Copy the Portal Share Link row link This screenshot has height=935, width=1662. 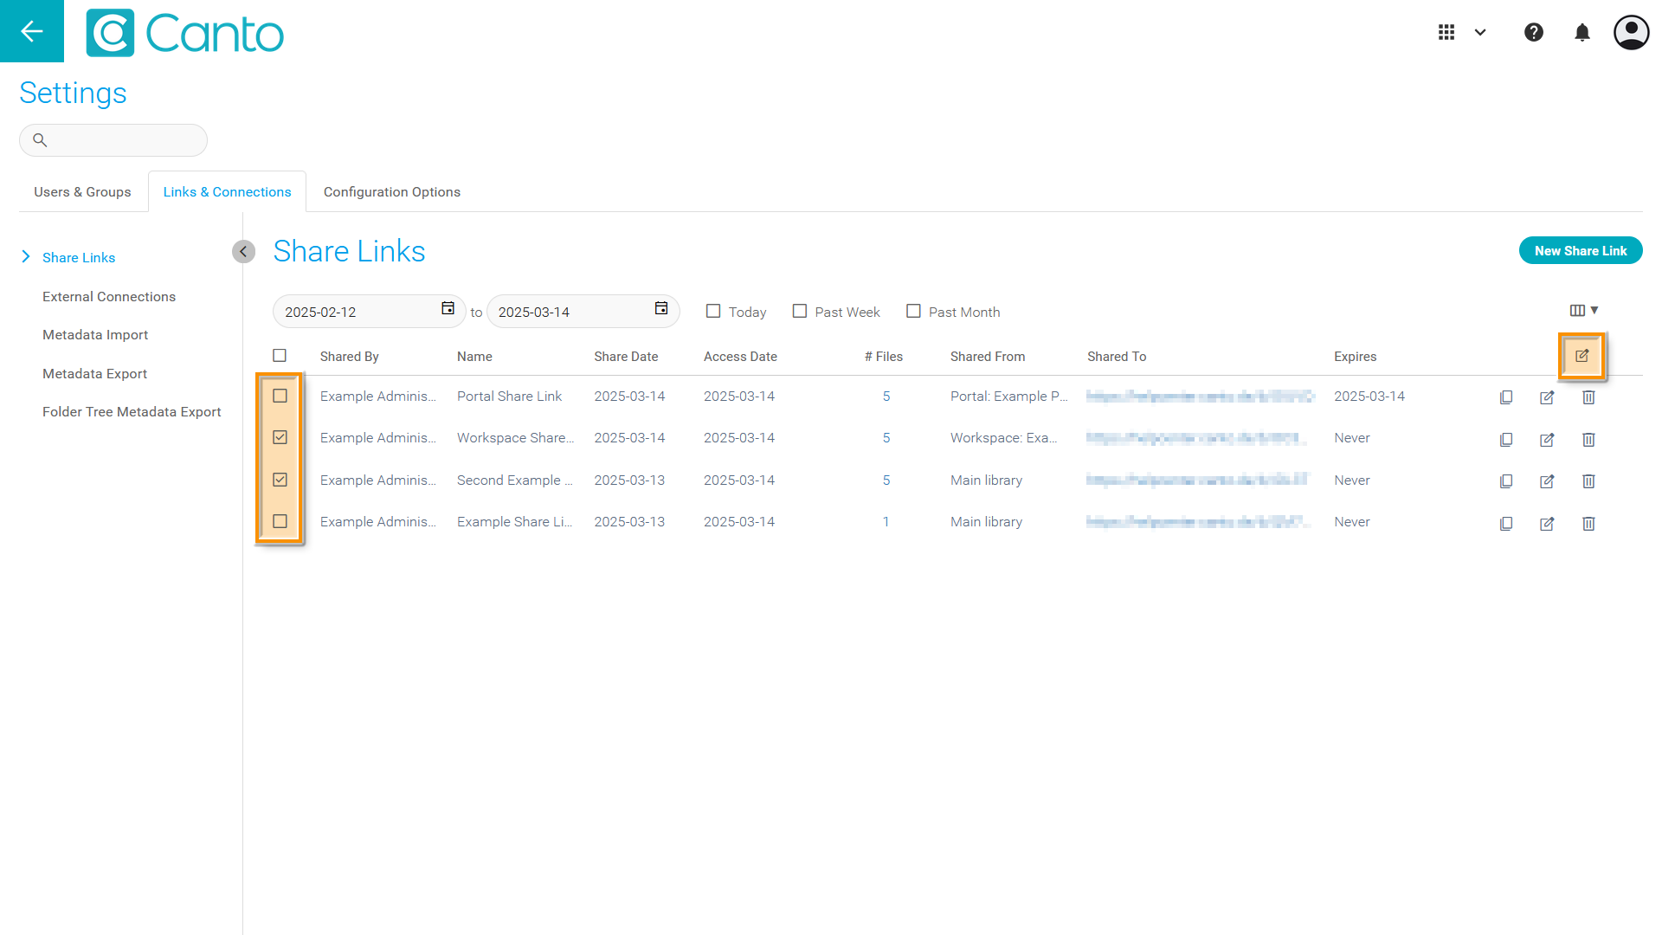[x=1505, y=397]
